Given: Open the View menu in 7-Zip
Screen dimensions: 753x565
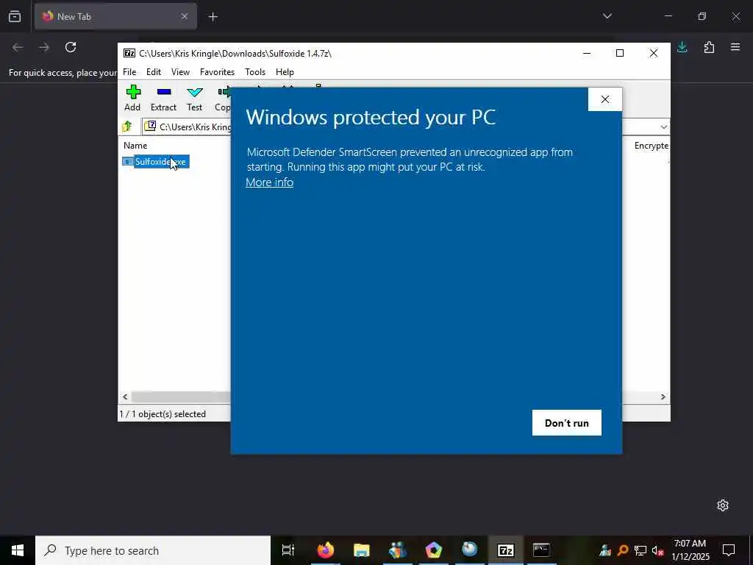Looking at the screenshot, I should tap(180, 72).
